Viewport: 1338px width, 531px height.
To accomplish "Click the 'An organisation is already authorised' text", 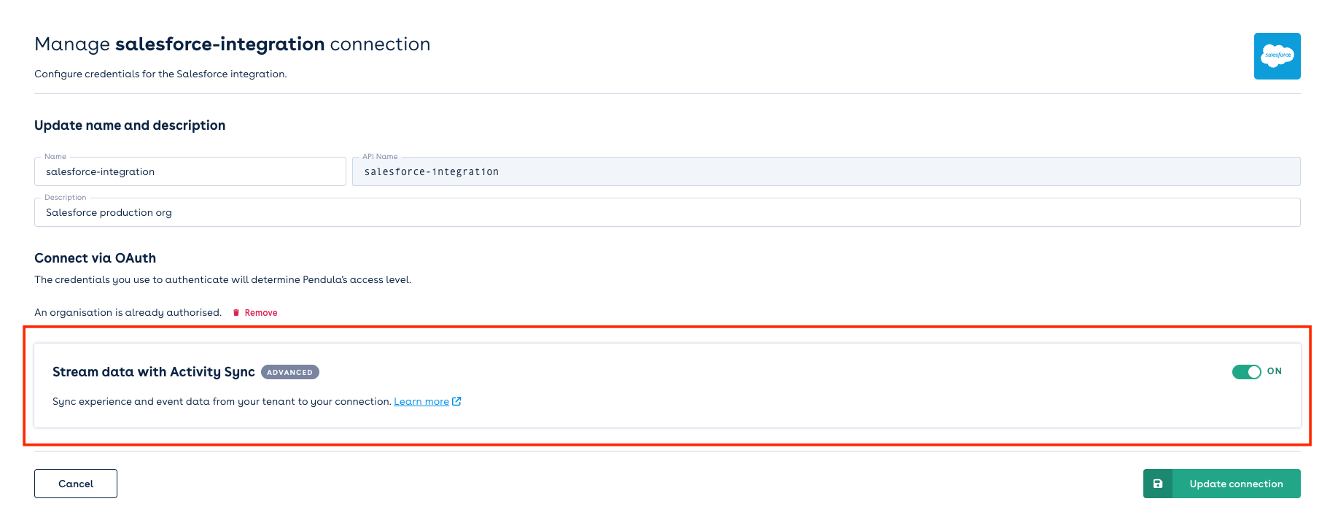I will (128, 313).
